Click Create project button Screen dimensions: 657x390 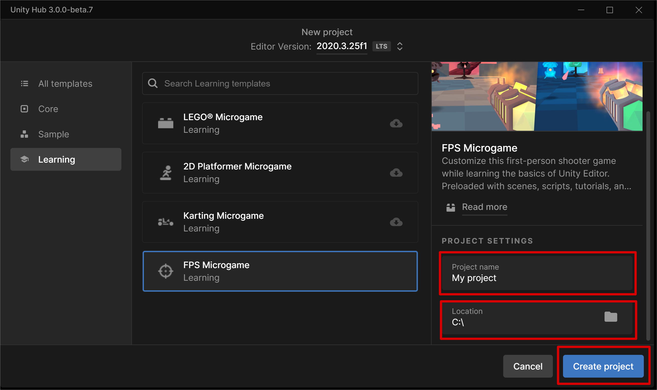coord(603,366)
